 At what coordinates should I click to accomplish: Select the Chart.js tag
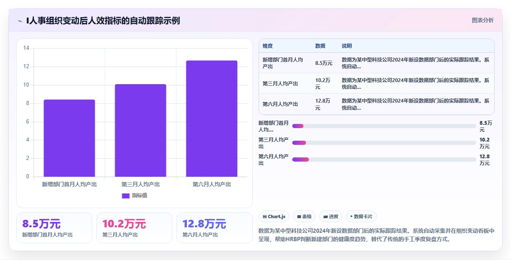pos(274,216)
